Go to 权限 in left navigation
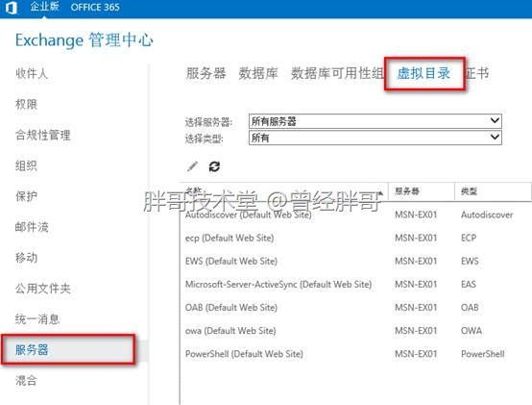The image size is (532, 405). coord(26,104)
